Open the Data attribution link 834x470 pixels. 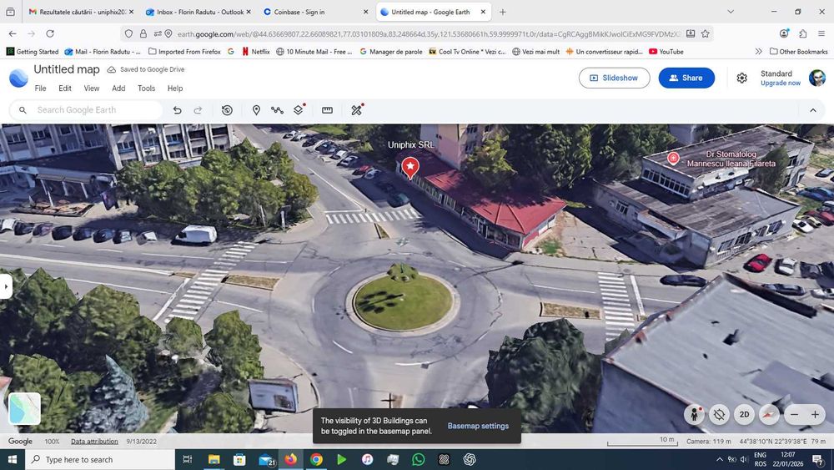[94, 442]
